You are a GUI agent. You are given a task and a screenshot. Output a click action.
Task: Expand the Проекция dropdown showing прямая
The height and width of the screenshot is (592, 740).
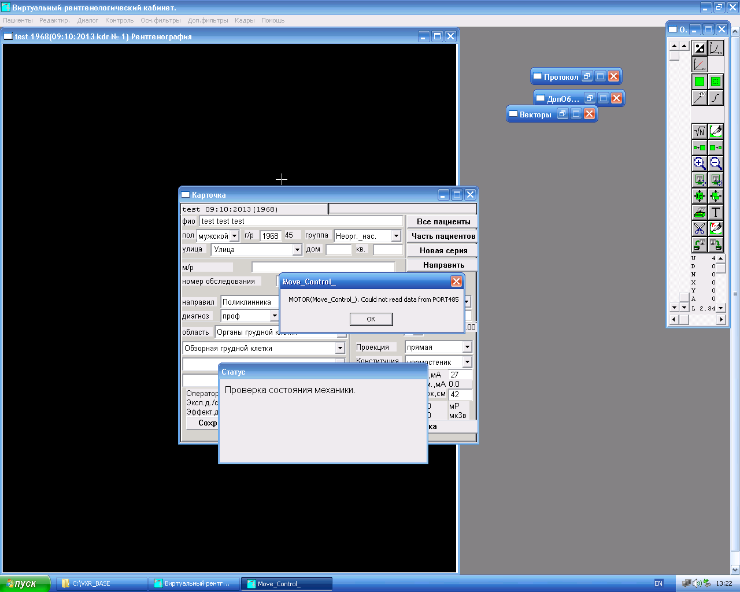[467, 347]
